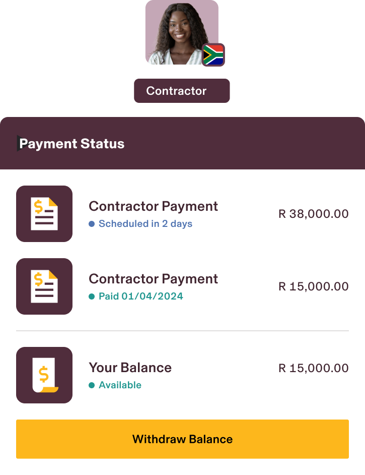Select the R 38,000.00 amount

[314, 214]
